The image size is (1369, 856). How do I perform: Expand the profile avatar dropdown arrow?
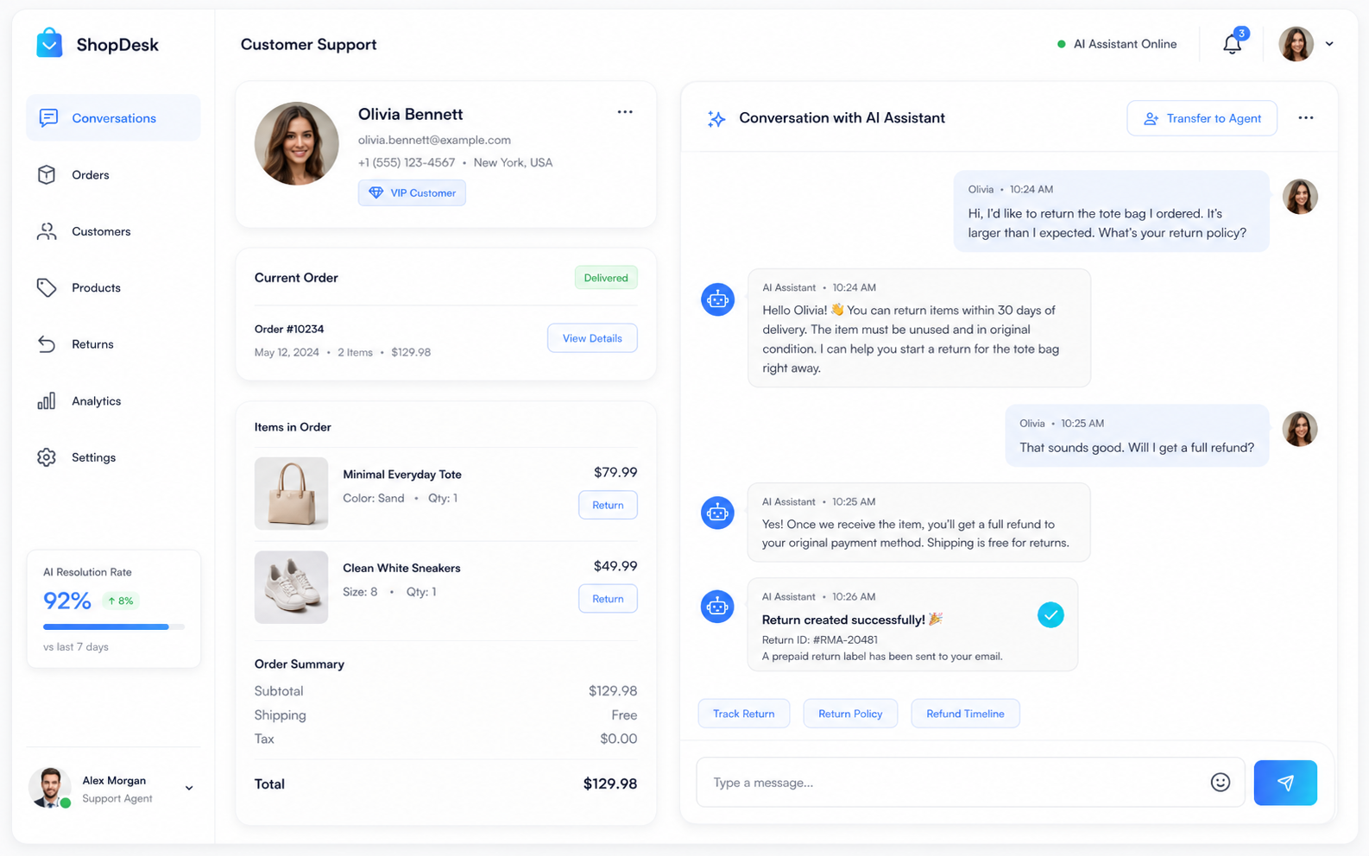[1329, 44]
